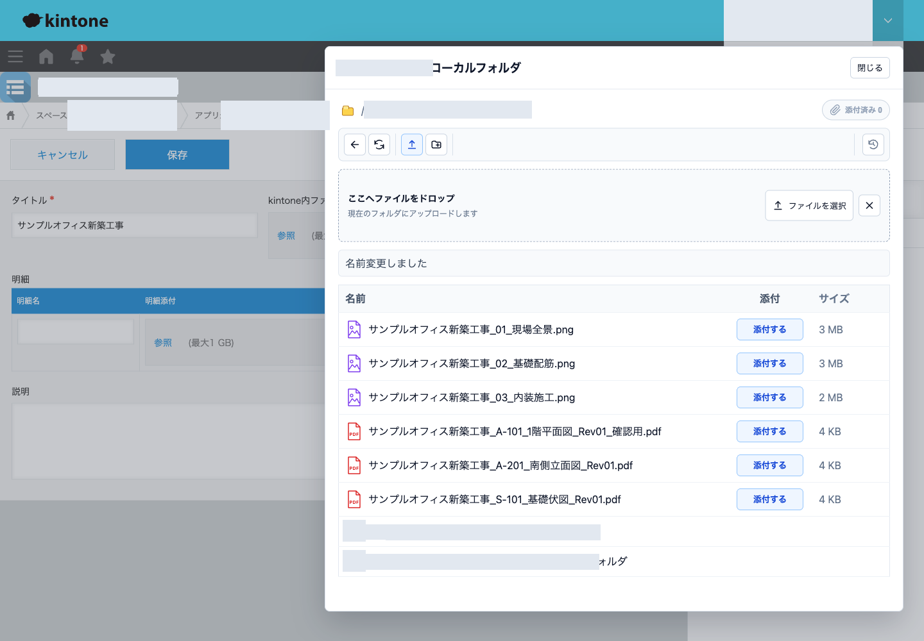Attach A-201_南側立面図_Rev01.pdf
Screen dimensions: 924x641
[770, 465]
